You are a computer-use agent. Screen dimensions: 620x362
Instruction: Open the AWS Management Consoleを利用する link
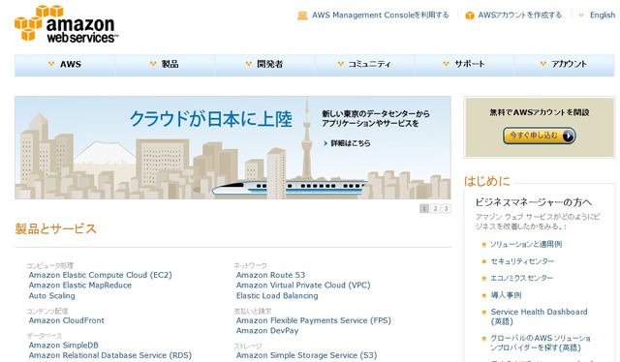381,15
